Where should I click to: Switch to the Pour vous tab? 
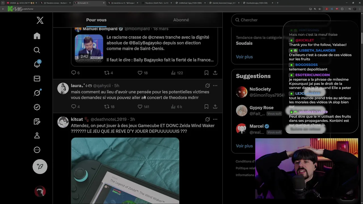pyautogui.click(x=96, y=20)
